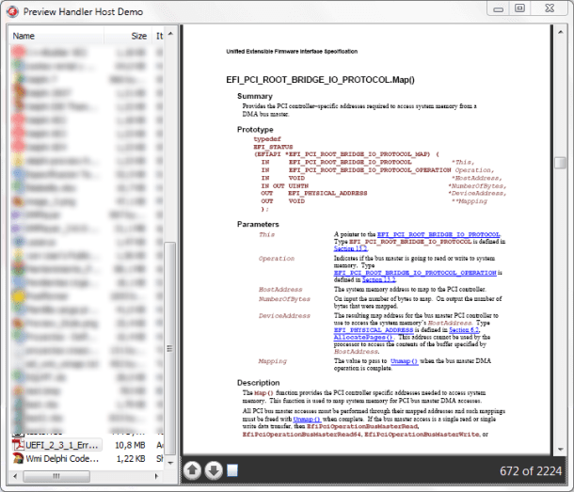Viewport: 574px width, 492px height.
Task: Sort file list by Size column
Action: (x=137, y=36)
